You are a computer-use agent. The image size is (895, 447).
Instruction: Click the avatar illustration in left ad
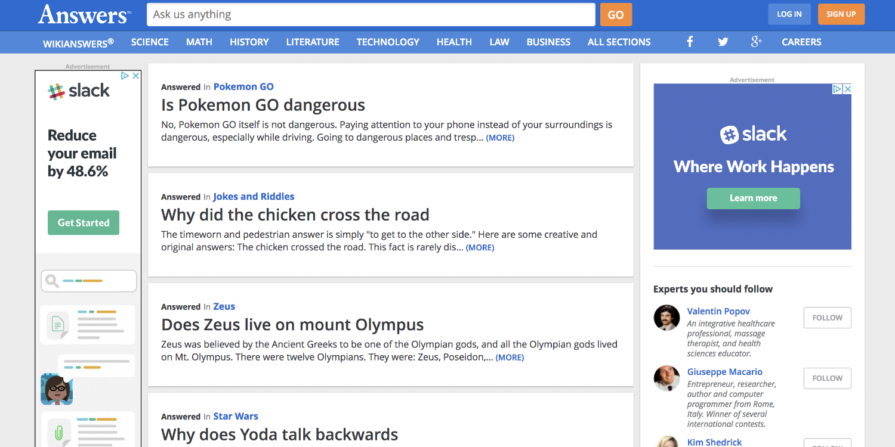tap(57, 389)
